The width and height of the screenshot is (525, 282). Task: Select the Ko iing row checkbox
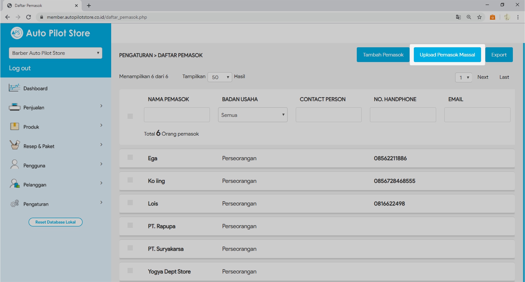coord(130,180)
